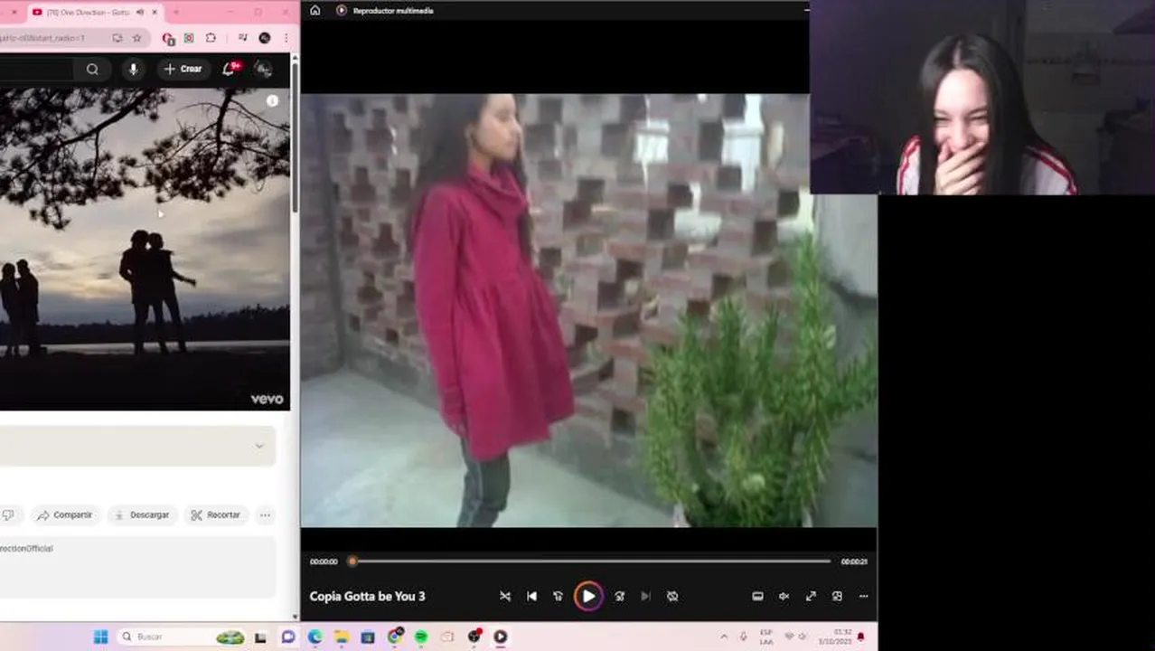Click the green screen recorder extension icon
The height and width of the screenshot is (651, 1155).
(x=189, y=38)
